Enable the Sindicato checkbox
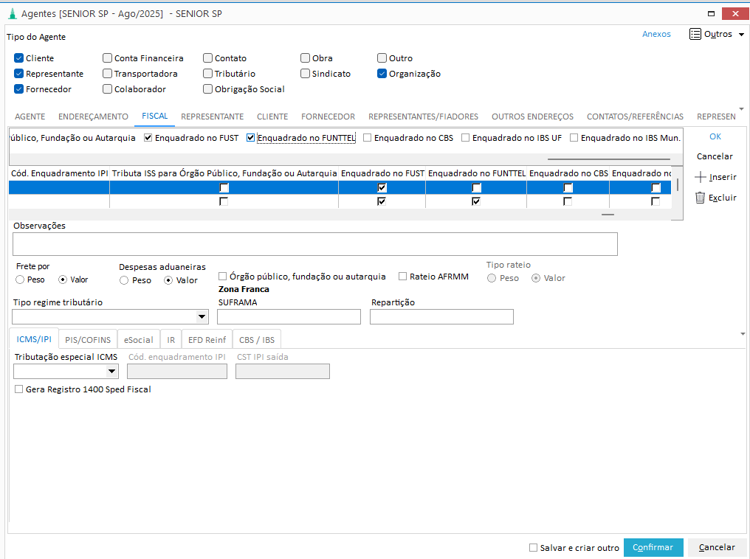Image resolution: width=750 pixels, height=559 pixels. click(305, 74)
